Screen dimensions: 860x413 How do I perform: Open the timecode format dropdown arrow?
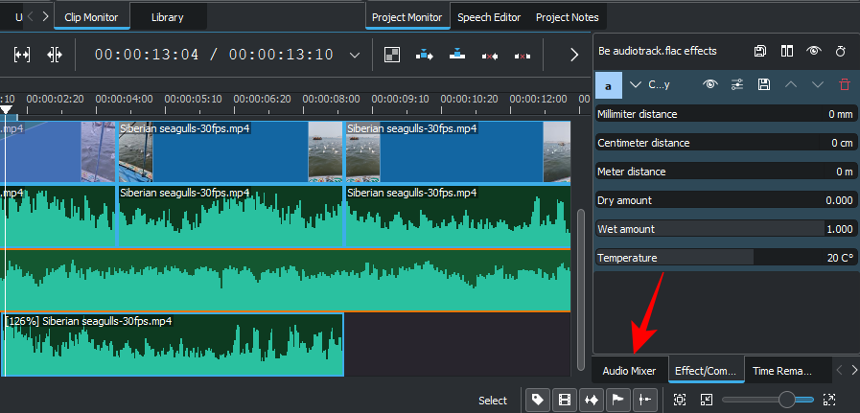tap(354, 55)
